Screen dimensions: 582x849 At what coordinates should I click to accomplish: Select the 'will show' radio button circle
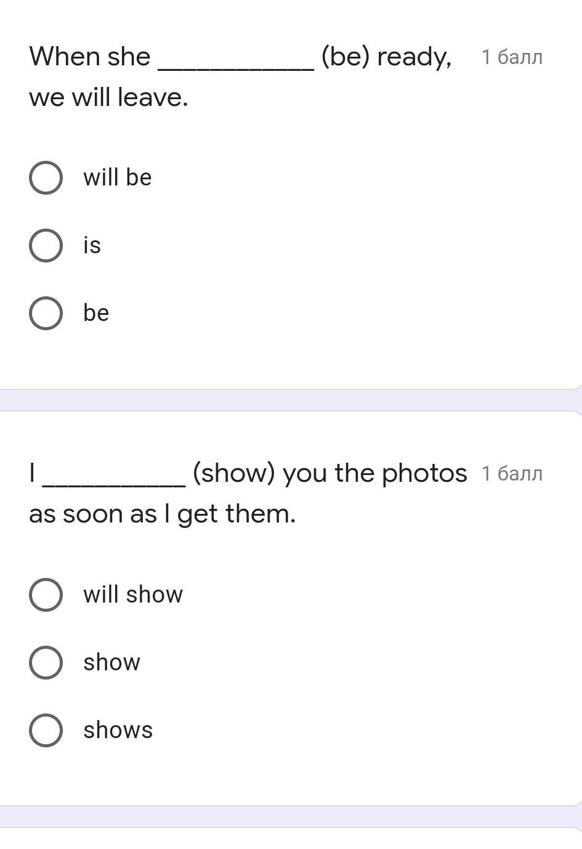tap(46, 595)
